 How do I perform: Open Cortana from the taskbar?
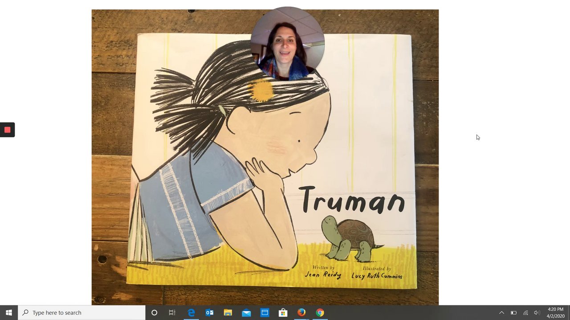pos(154,312)
